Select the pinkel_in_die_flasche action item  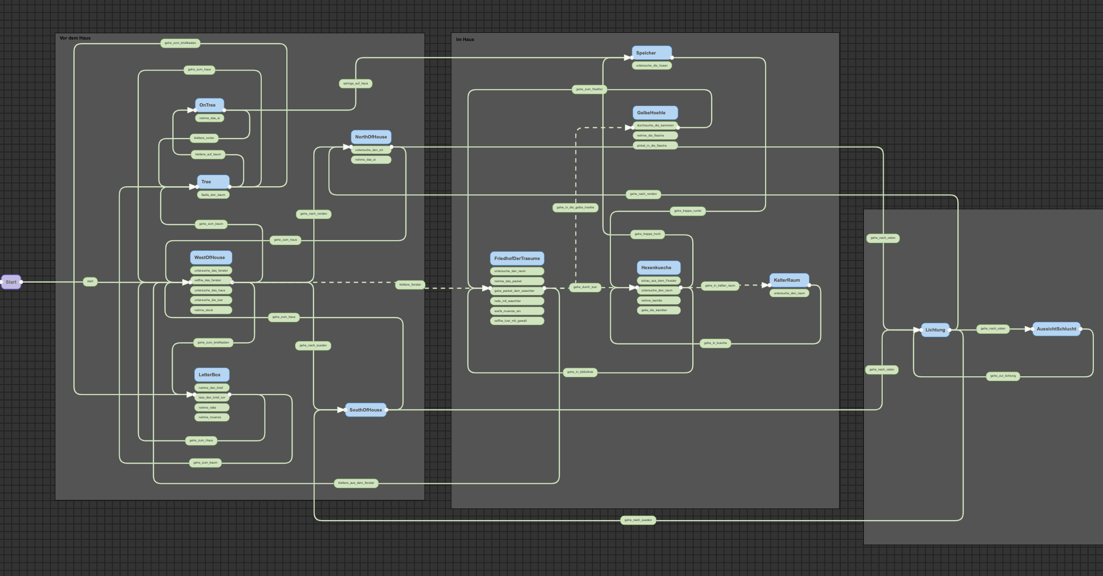click(655, 145)
